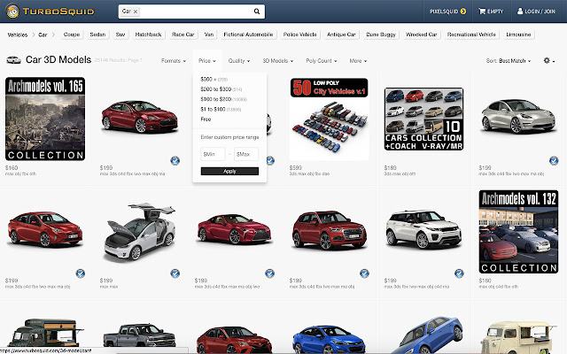Open the Quality filter dropdown

pyautogui.click(x=239, y=61)
